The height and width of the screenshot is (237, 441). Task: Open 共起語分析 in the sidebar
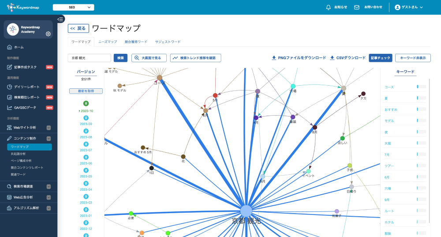pyautogui.click(x=19, y=154)
